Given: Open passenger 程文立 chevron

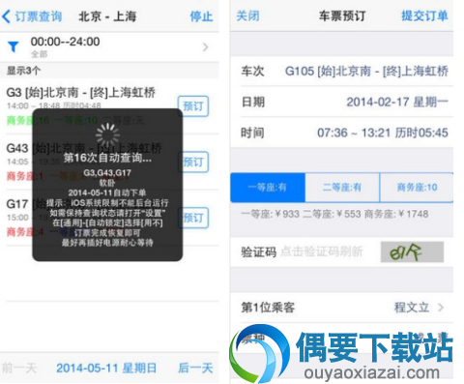Looking at the screenshot, I should 441,308.
